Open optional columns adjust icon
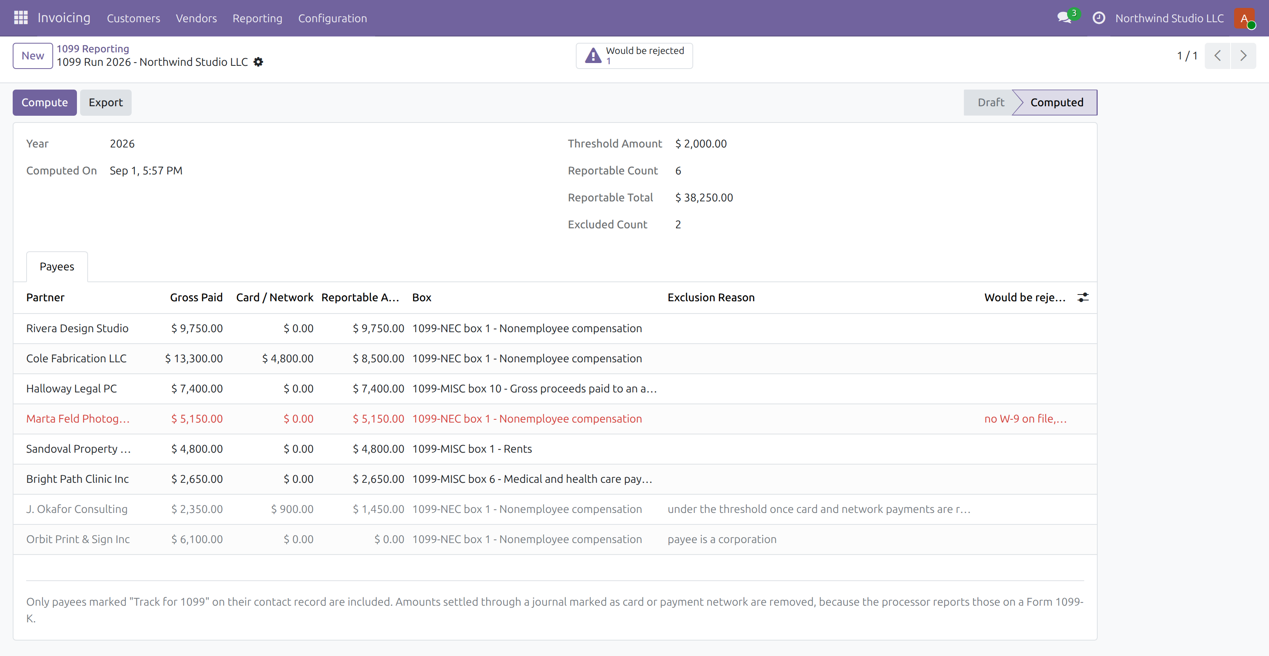This screenshot has height=656, width=1269. pos(1083,297)
